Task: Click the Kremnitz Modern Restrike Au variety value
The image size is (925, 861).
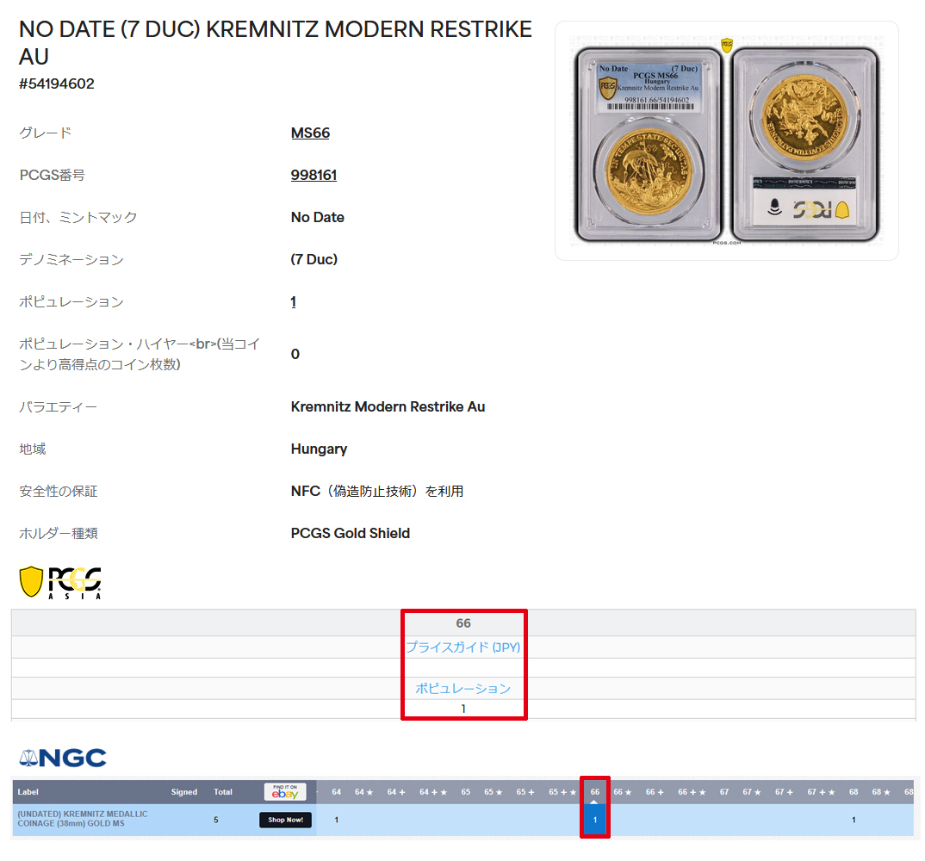Action: click(x=388, y=407)
